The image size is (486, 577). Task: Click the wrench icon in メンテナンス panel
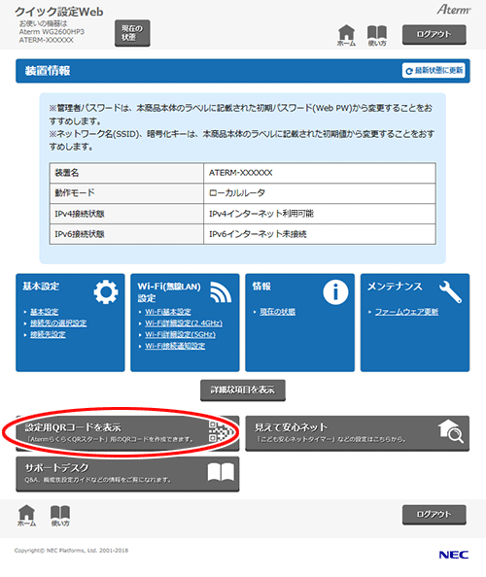[x=451, y=291]
